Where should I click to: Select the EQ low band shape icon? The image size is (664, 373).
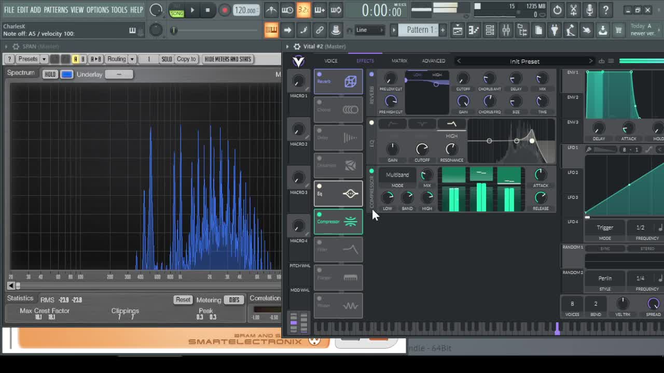pyautogui.click(x=393, y=124)
